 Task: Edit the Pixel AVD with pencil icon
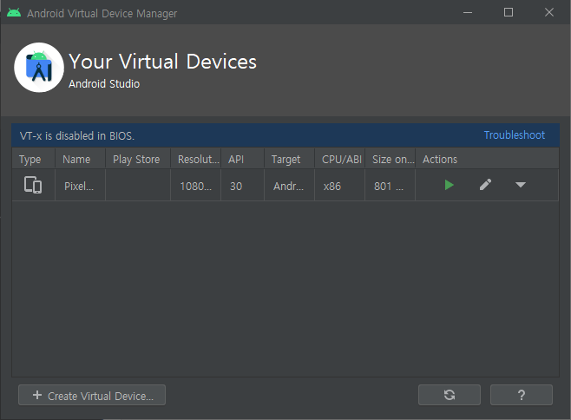(x=485, y=185)
